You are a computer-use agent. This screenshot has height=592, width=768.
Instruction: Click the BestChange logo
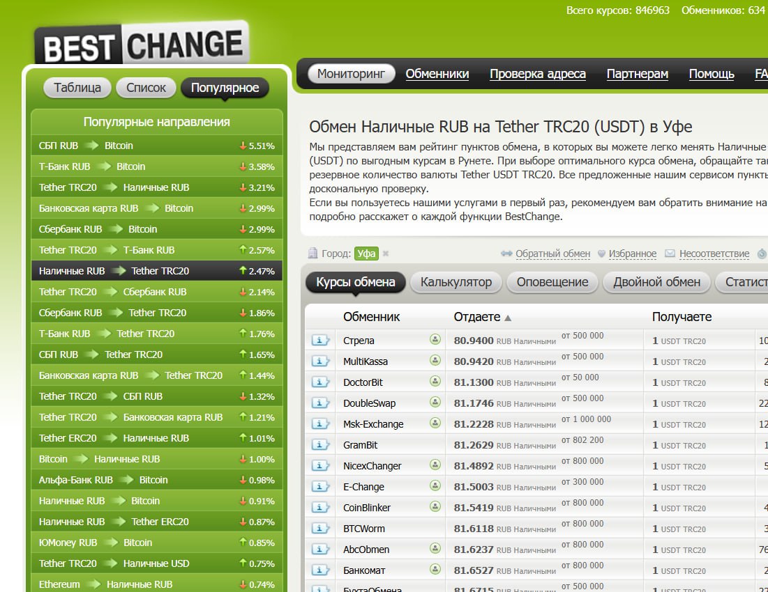pyautogui.click(x=143, y=45)
